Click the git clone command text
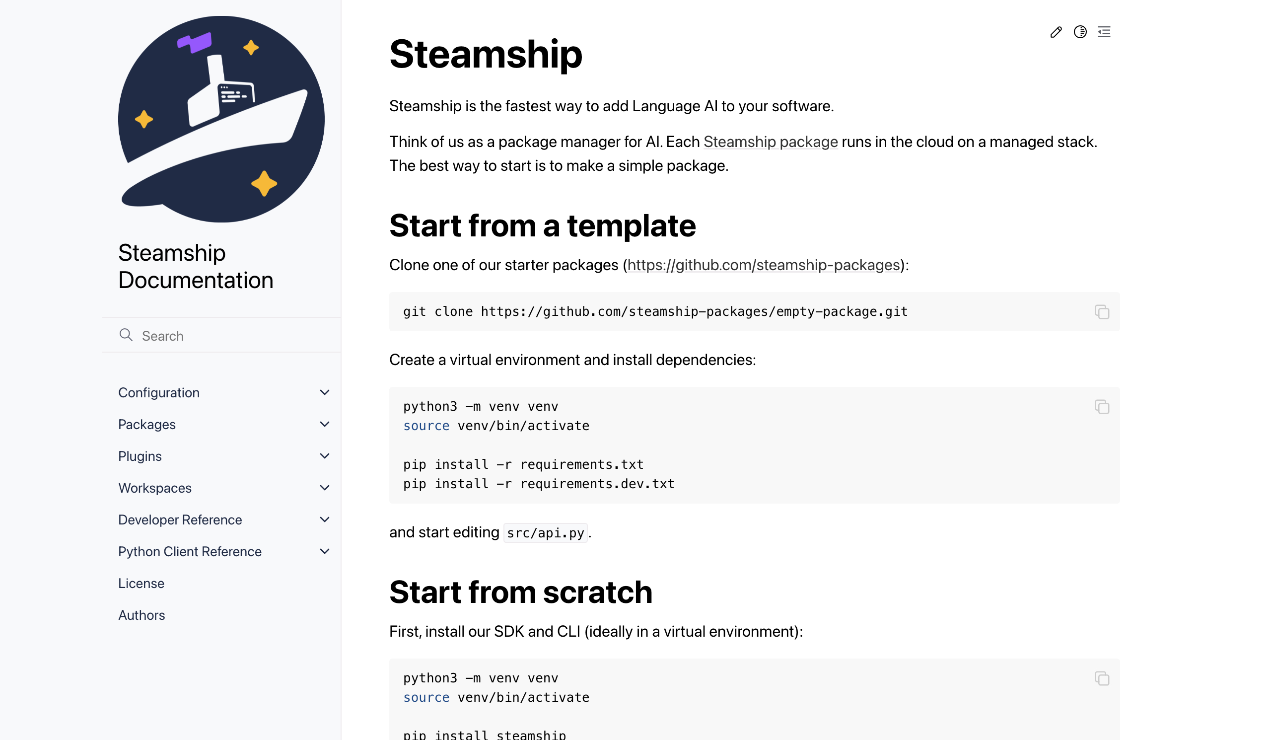This screenshot has height=740, width=1271. [655, 311]
